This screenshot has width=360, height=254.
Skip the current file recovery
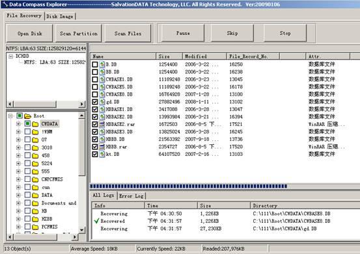tap(232, 33)
